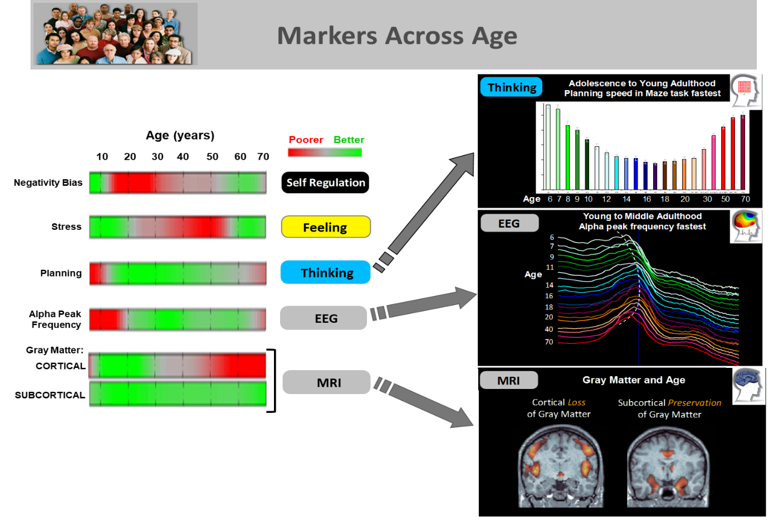Click the arrow pointing to EEG chart
The image size is (769, 517).
tap(426, 303)
